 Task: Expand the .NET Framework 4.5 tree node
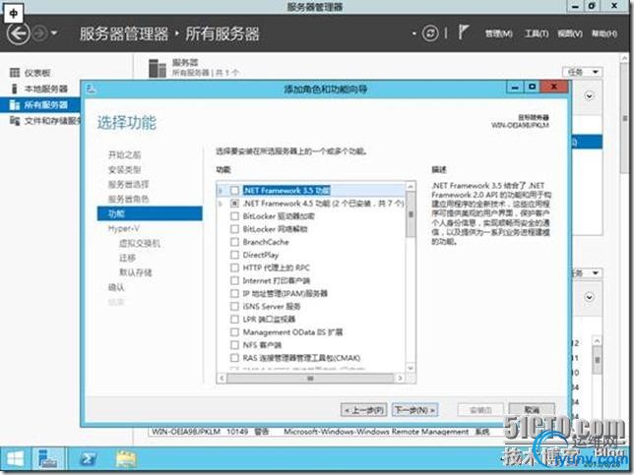pos(221,204)
